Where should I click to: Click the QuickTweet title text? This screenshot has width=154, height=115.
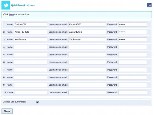(18, 5)
